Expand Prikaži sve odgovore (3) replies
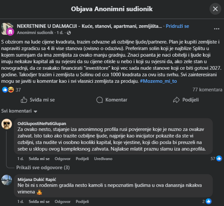Viewport: 224px width, 206px height. click(x=43, y=167)
